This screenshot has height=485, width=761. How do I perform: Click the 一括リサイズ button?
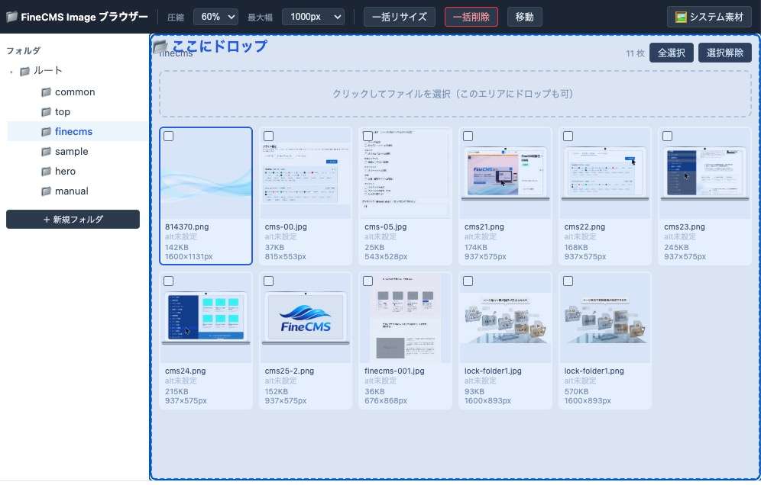pyautogui.click(x=400, y=17)
